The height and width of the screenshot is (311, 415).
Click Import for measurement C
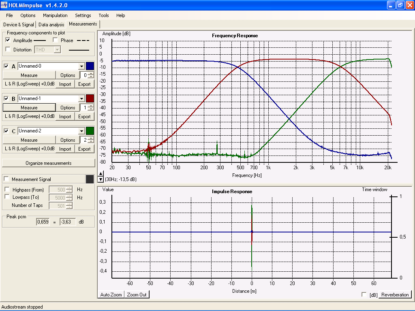(x=65, y=149)
